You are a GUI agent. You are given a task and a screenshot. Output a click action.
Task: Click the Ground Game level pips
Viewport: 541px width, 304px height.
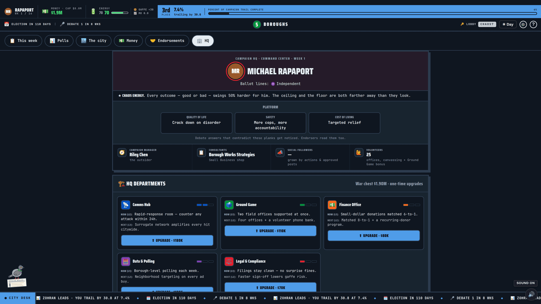(x=308, y=205)
